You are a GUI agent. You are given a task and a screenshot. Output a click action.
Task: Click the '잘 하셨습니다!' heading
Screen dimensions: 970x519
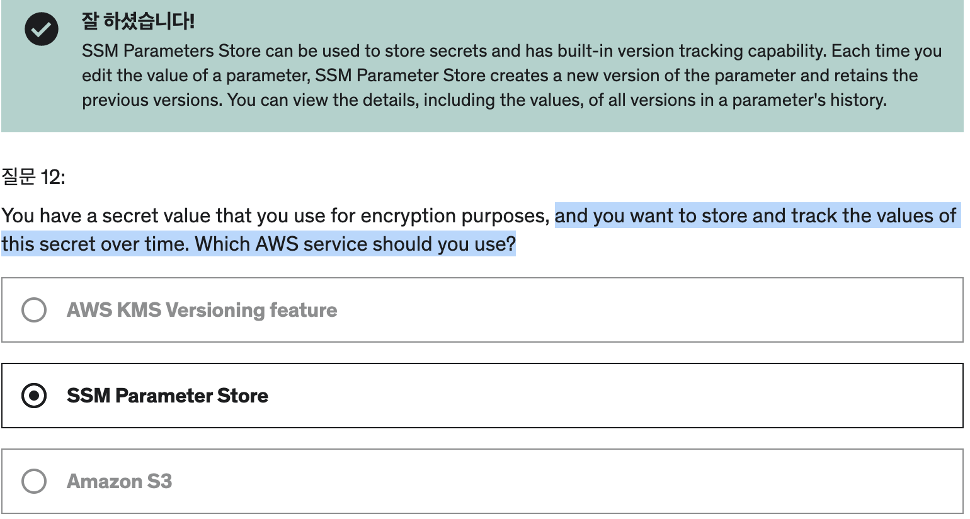point(138,21)
